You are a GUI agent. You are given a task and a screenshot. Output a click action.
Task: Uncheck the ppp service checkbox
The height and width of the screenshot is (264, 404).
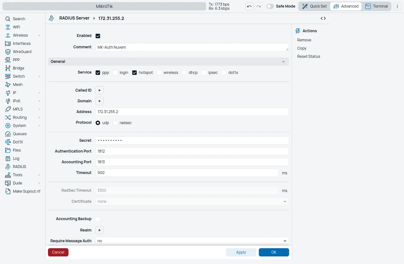coord(98,73)
